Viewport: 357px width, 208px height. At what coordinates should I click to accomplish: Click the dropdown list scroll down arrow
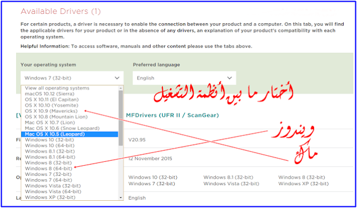point(121,198)
